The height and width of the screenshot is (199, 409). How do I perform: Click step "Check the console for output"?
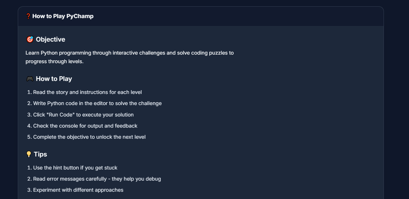point(85,126)
